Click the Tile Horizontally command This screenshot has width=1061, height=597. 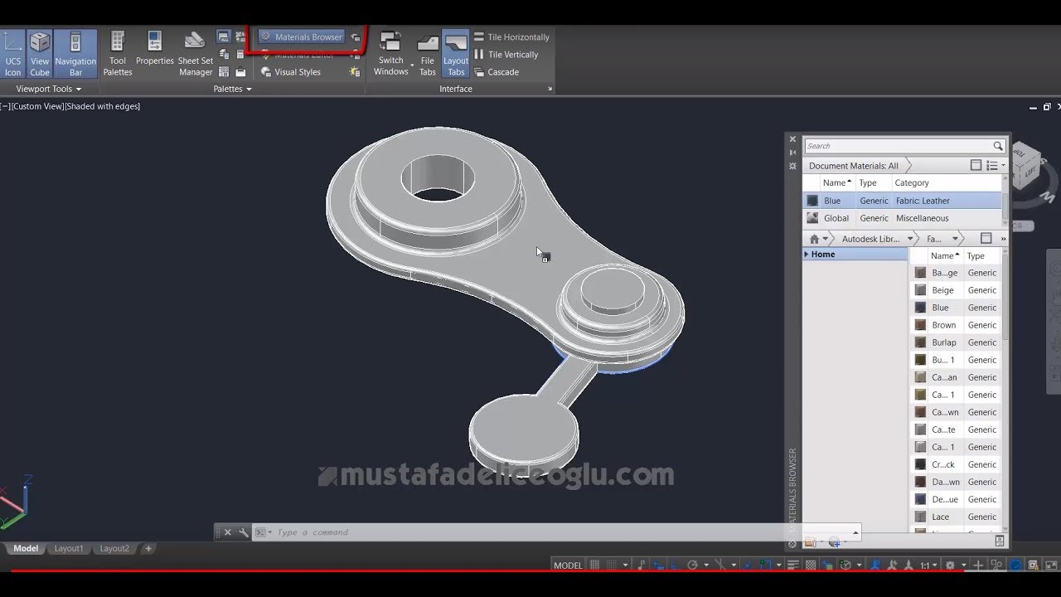point(511,37)
